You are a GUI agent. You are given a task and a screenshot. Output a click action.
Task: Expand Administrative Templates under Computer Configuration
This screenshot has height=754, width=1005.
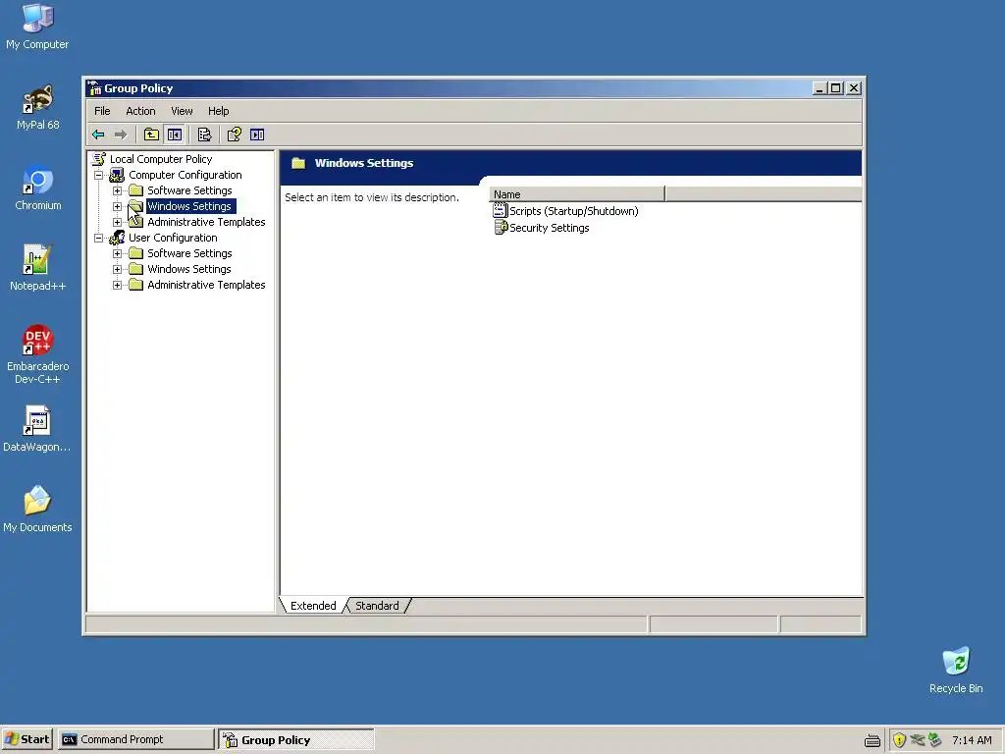click(118, 222)
